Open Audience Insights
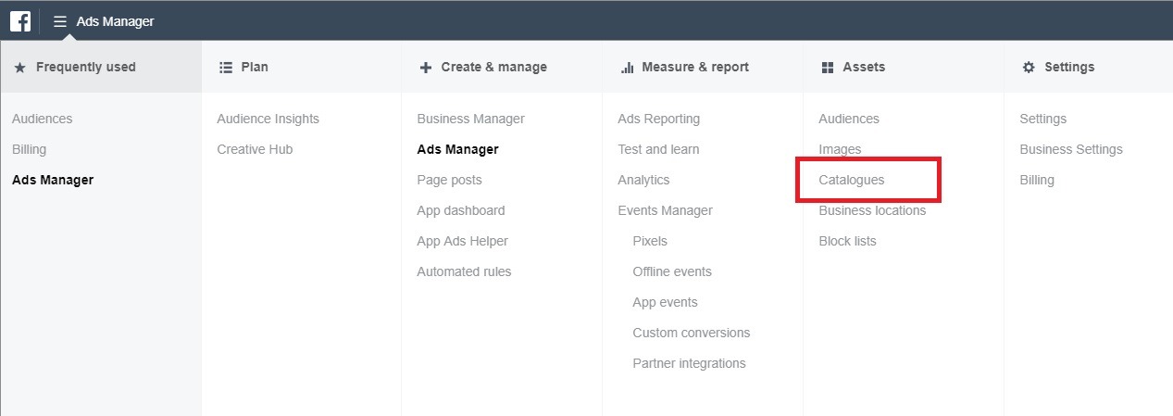This screenshot has height=416, width=1173. (x=268, y=119)
